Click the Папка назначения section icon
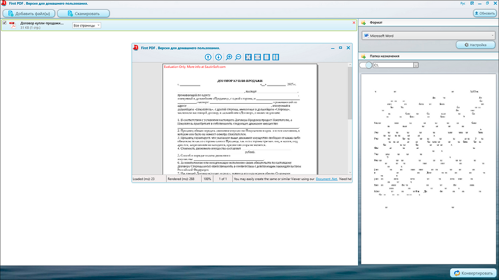The width and height of the screenshot is (499, 280). 363,56
